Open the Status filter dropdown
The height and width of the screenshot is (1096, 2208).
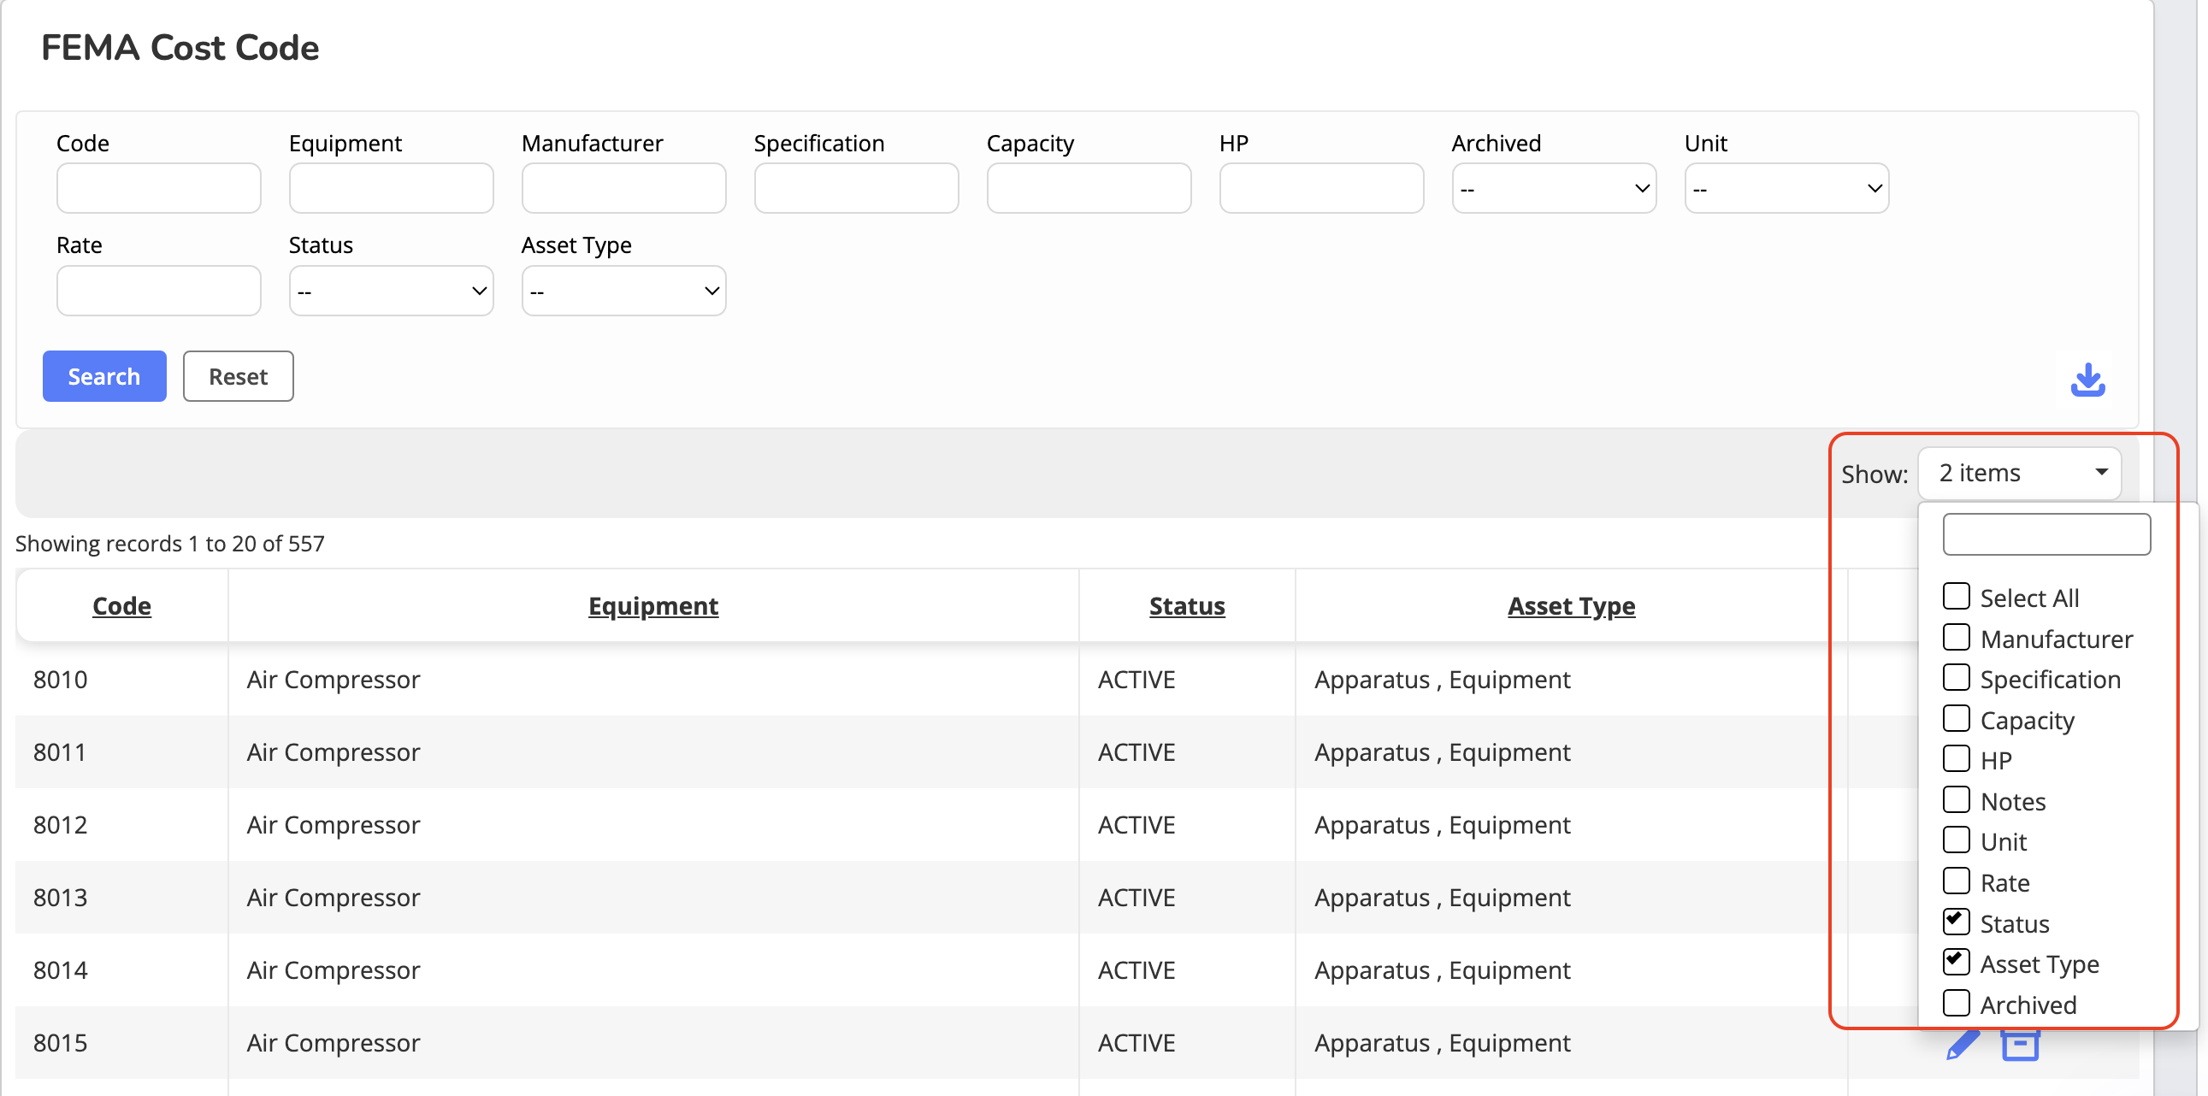pos(391,292)
